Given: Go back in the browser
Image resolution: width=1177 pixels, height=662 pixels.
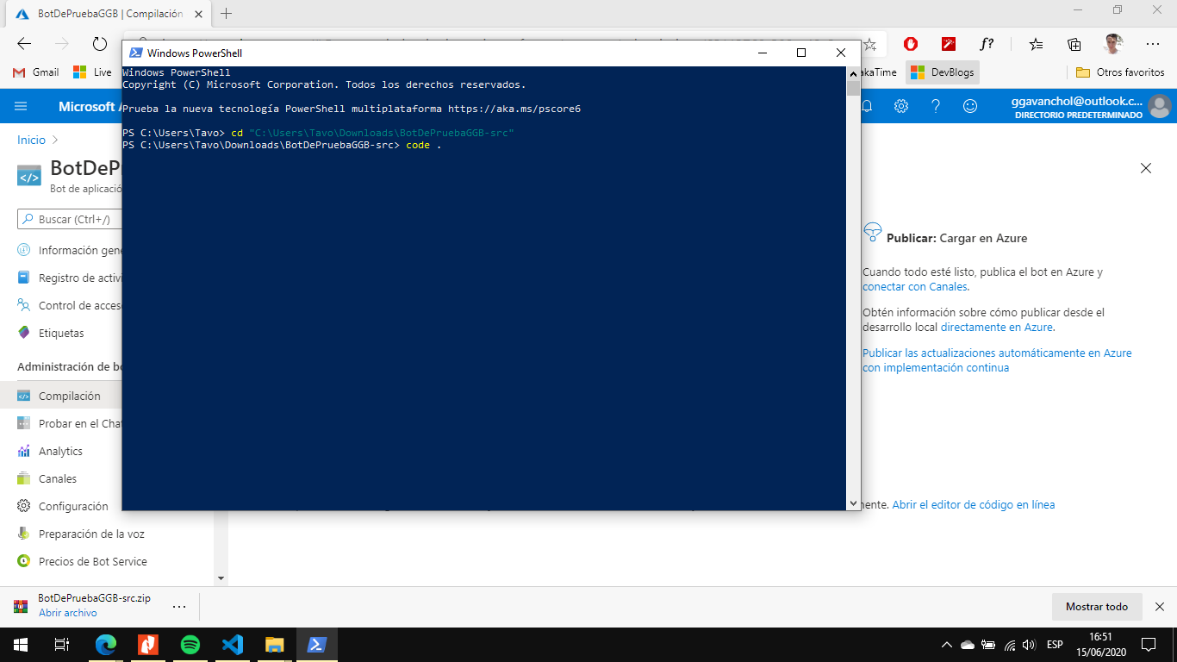Looking at the screenshot, I should pyautogui.click(x=24, y=44).
